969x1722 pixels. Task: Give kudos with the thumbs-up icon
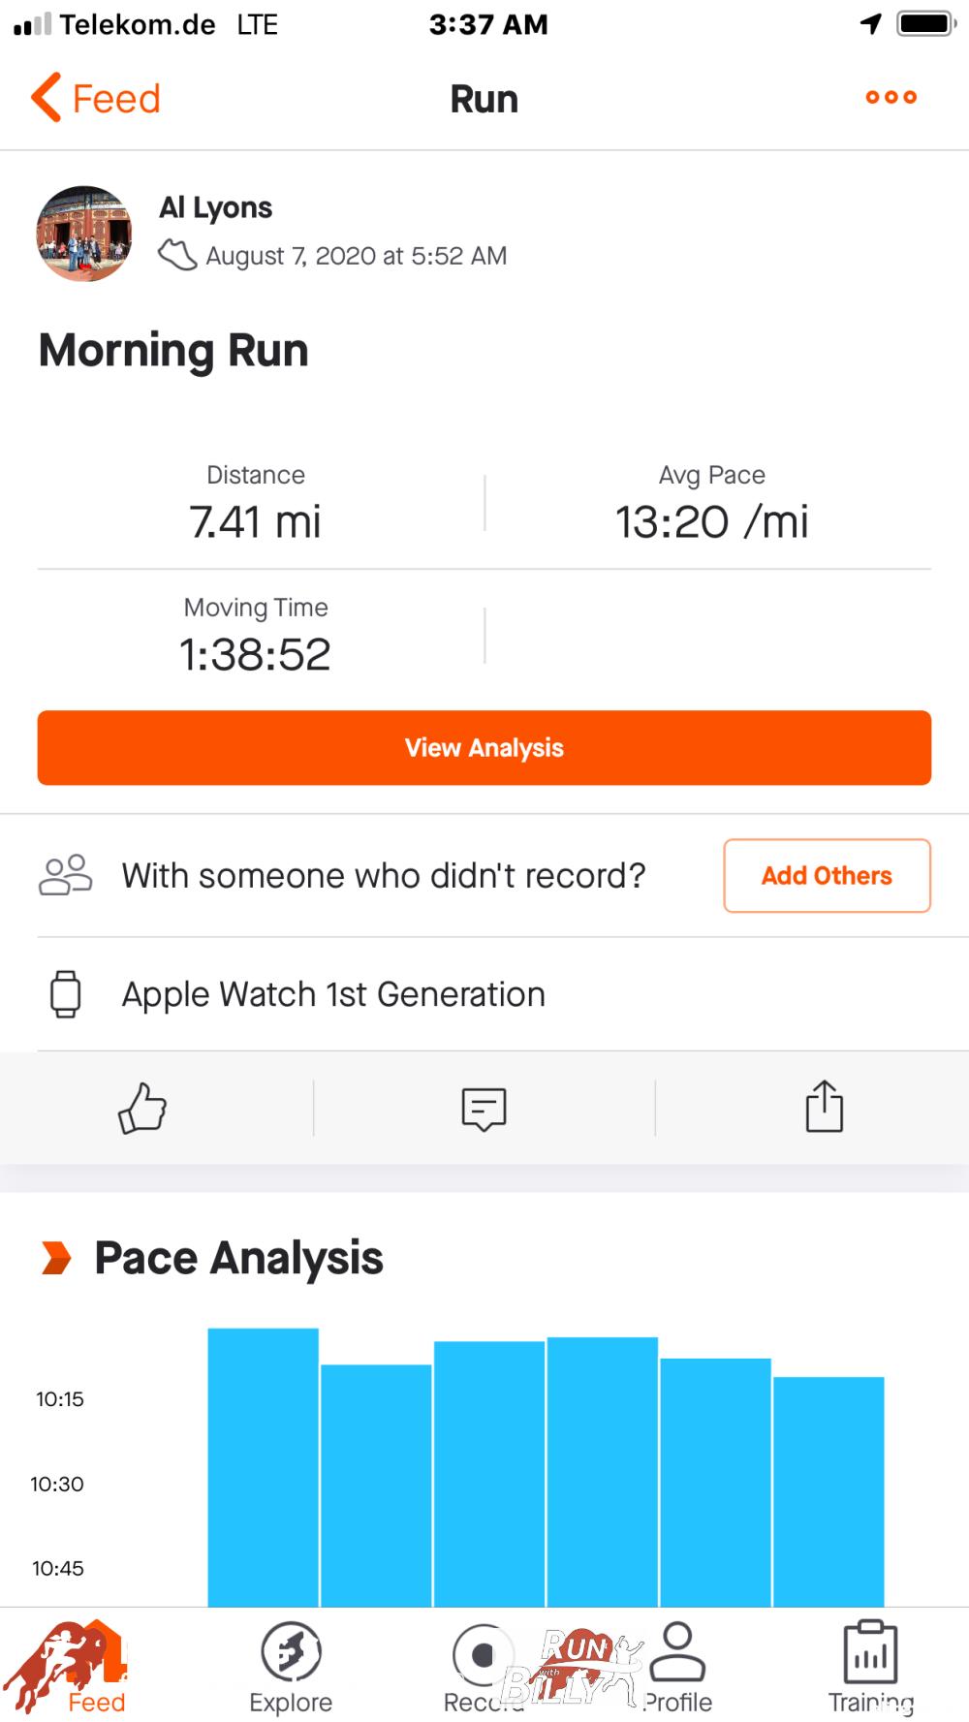point(142,1108)
